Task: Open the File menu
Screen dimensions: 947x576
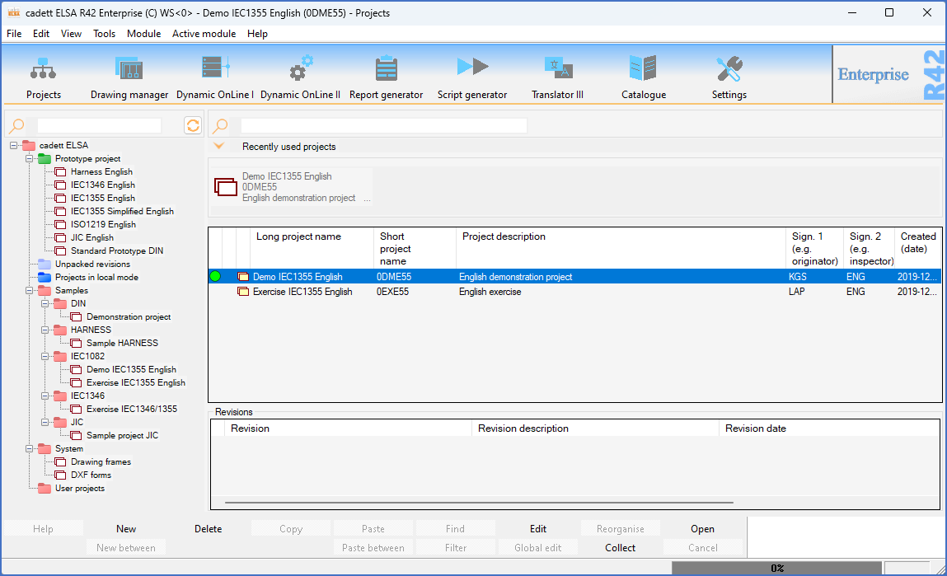Action: coord(14,34)
